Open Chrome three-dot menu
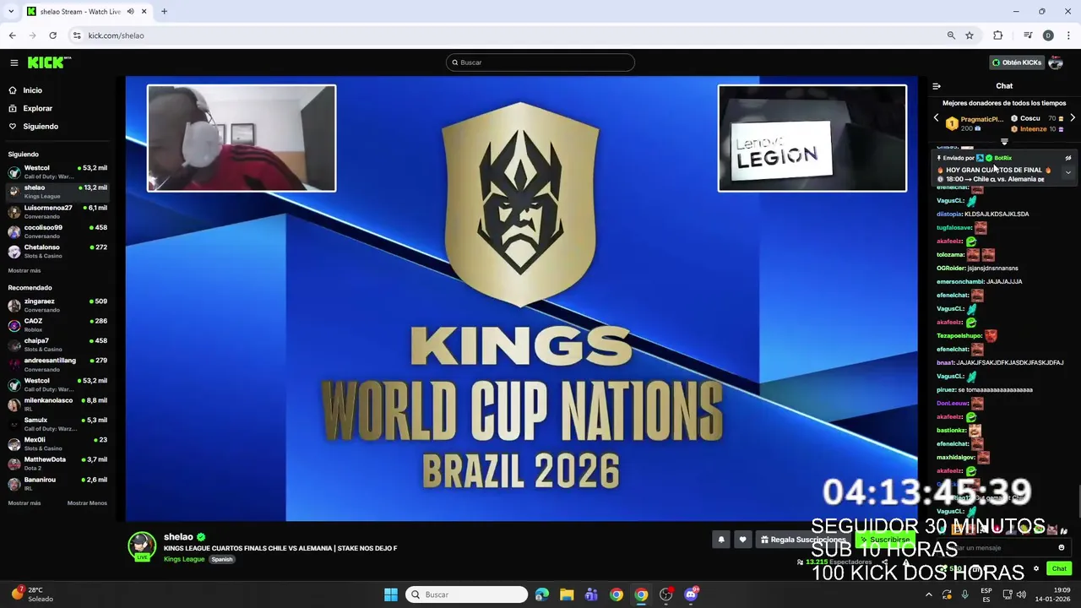 coord(1068,35)
